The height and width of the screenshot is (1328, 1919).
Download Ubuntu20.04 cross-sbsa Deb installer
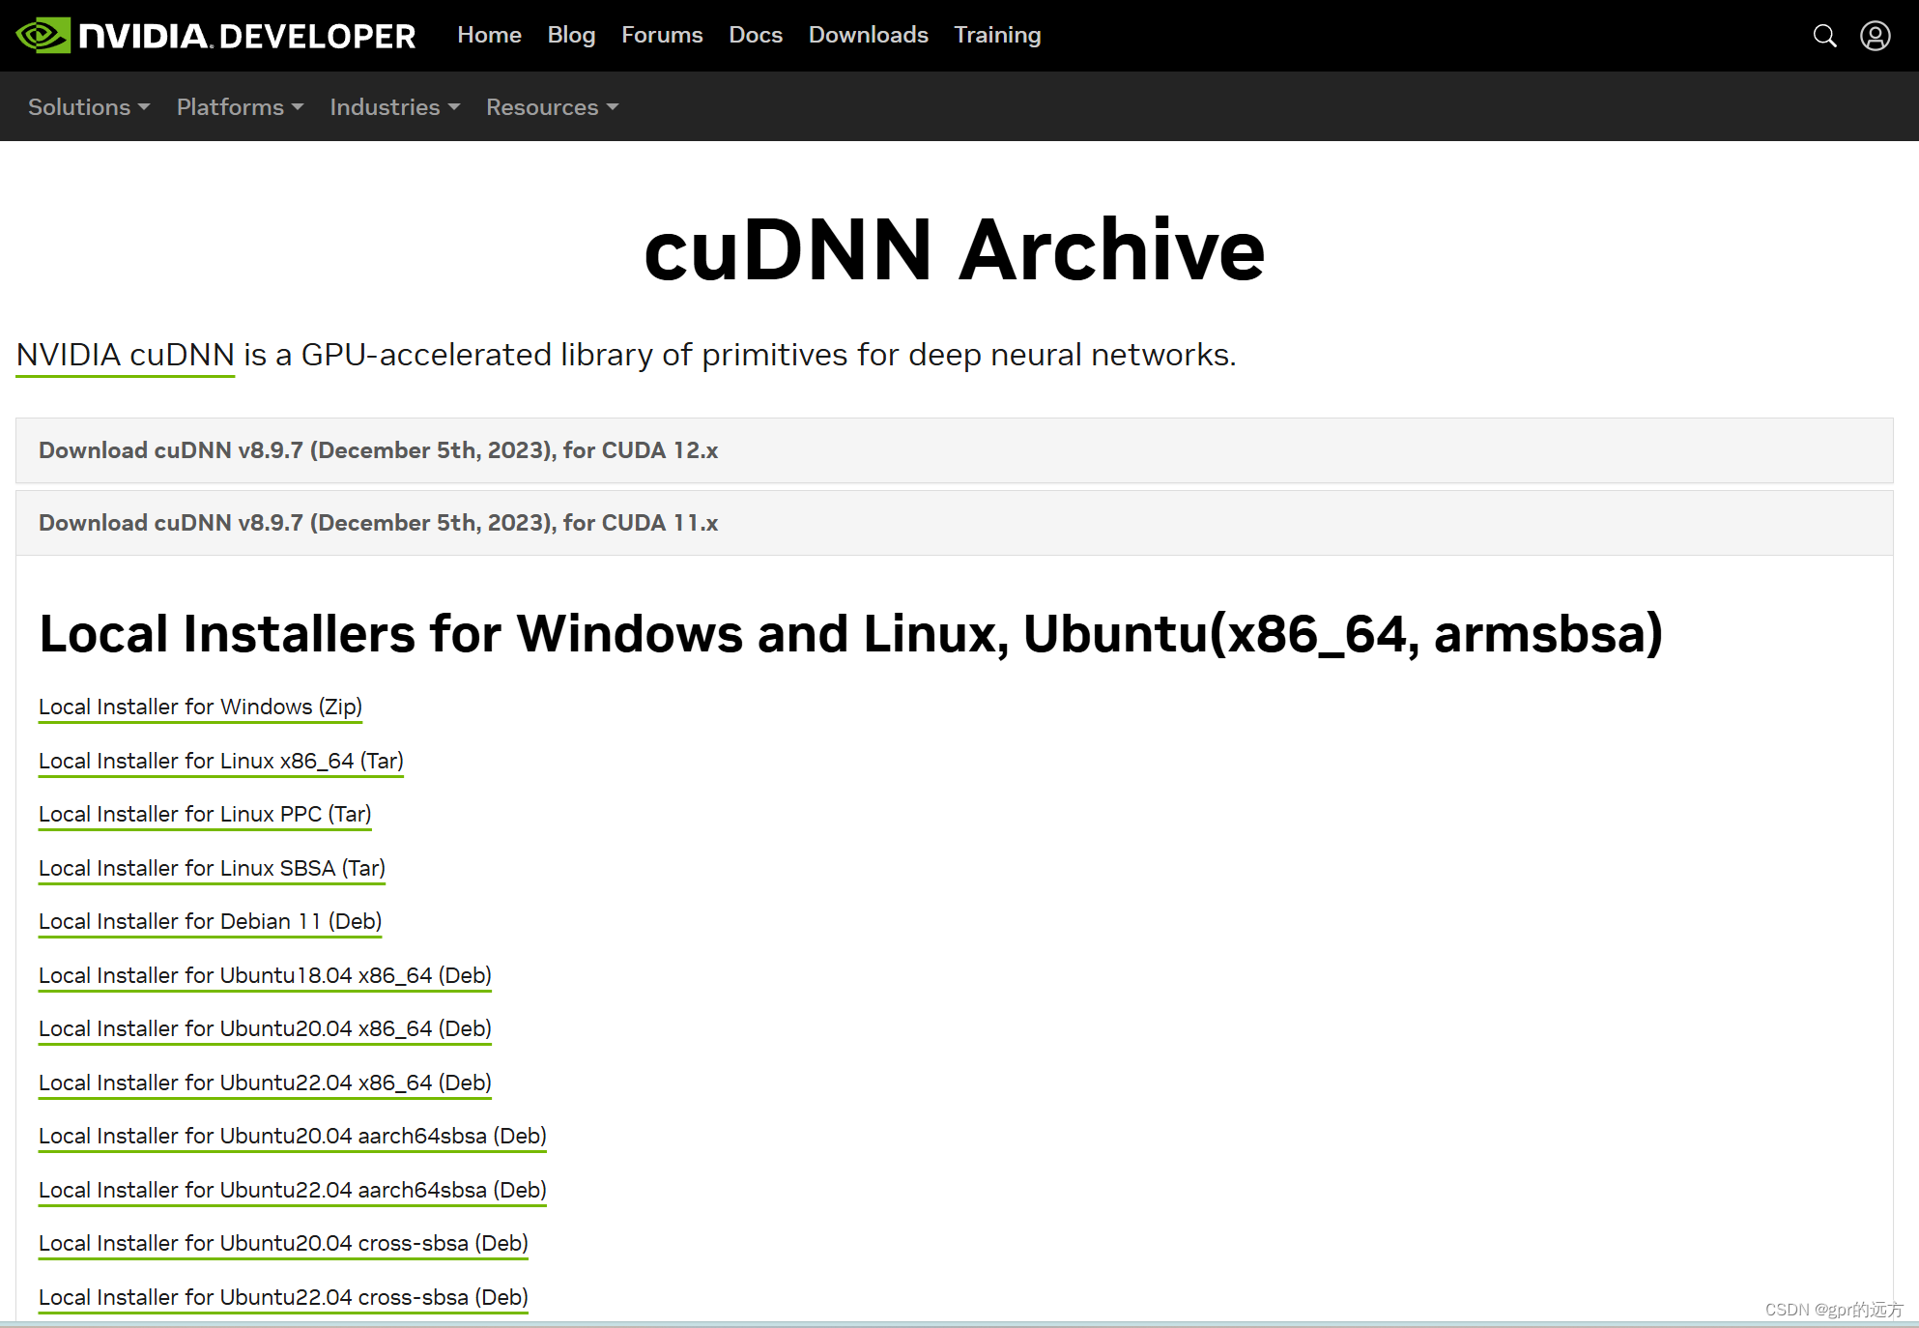pyautogui.click(x=283, y=1244)
